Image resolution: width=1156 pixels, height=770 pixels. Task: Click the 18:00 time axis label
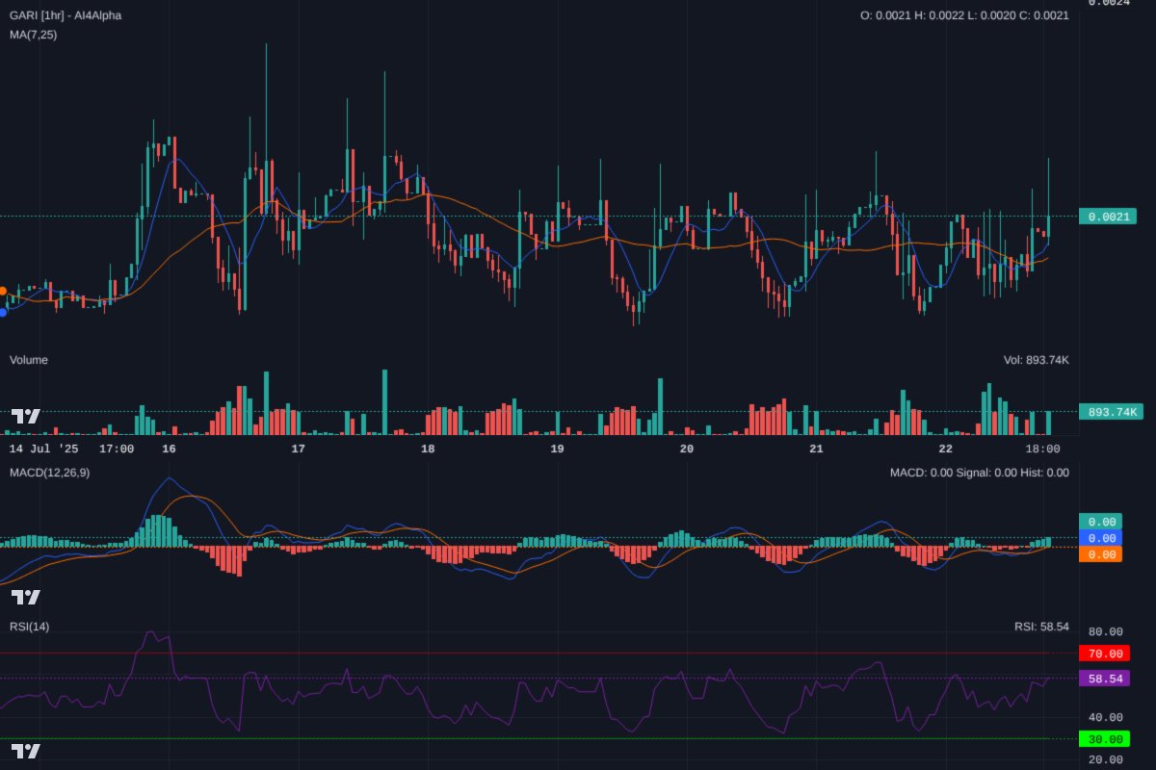[1043, 449]
